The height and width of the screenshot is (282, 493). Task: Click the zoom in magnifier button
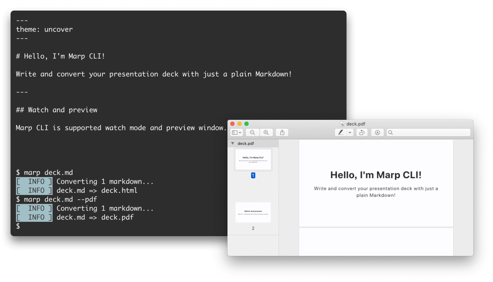tap(266, 133)
